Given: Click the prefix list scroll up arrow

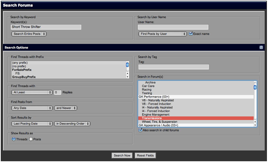Looking at the screenshot, I should coord(127,73).
